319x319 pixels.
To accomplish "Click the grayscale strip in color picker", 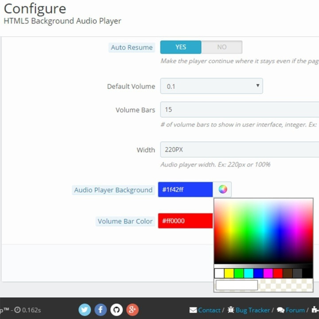I will [264, 266].
